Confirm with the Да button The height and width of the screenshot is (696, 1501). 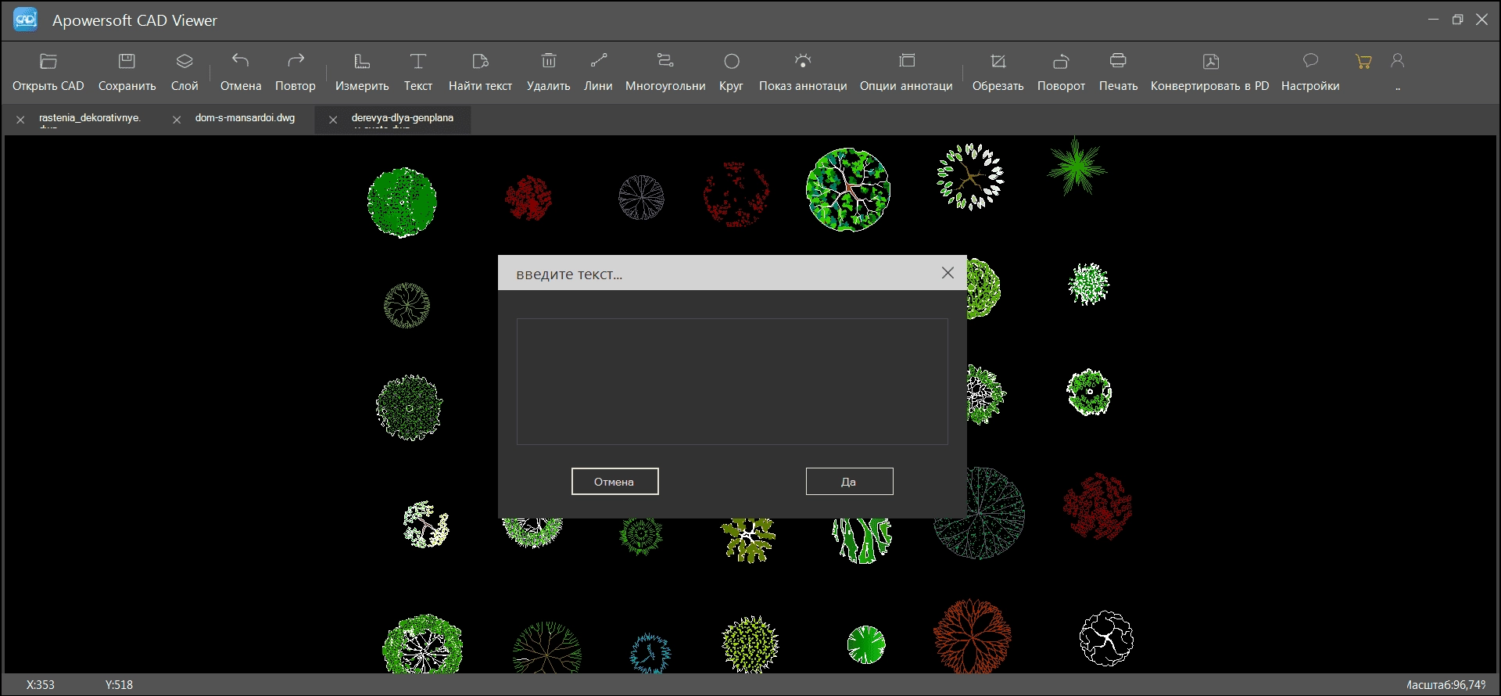click(x=849, y=482)
